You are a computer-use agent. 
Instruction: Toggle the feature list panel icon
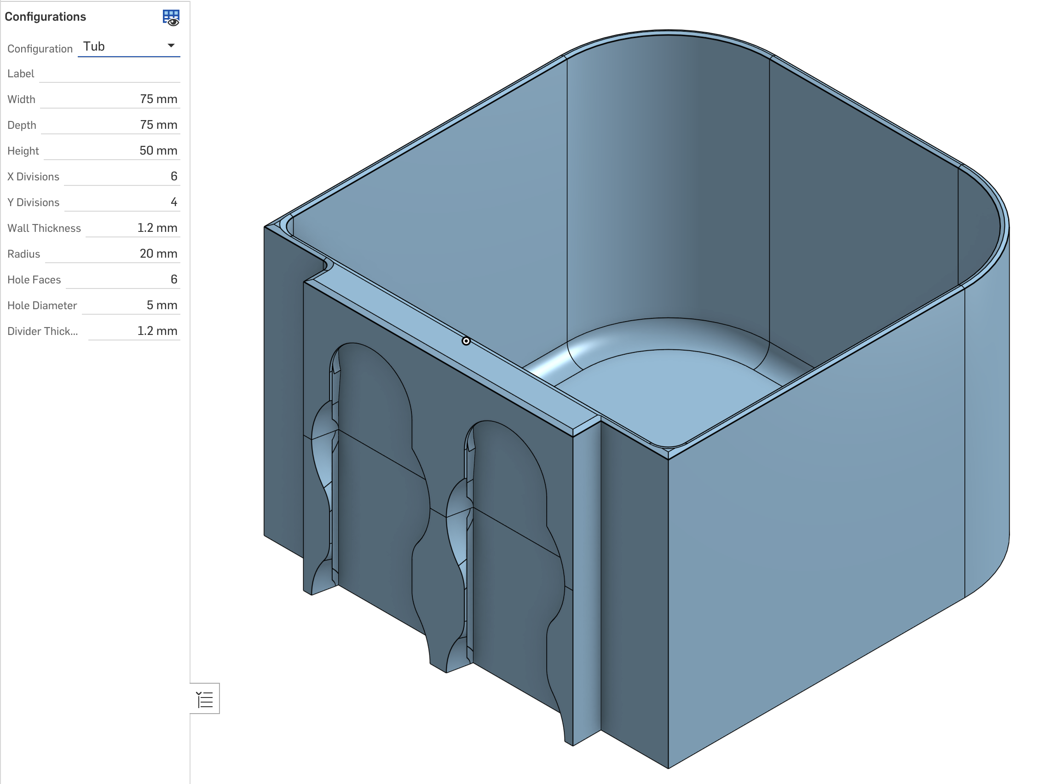pyautogui.click(x=205, y=699)
